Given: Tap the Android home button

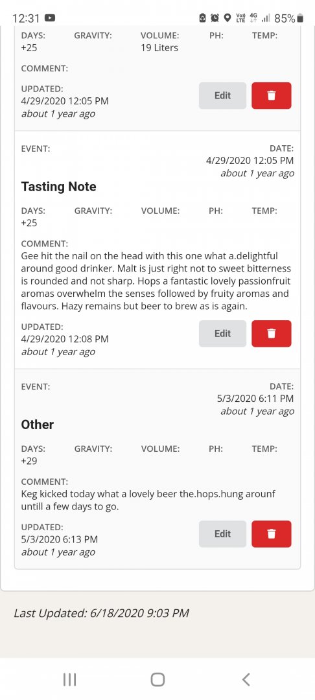Looking at the screenshot, I should pos(157,679).
